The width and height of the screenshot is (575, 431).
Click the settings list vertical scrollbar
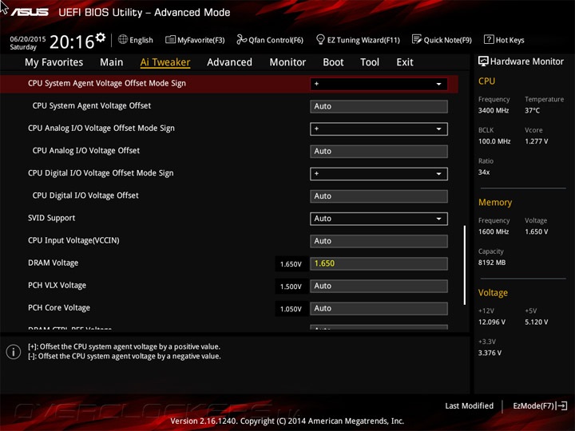pos(465,265)
